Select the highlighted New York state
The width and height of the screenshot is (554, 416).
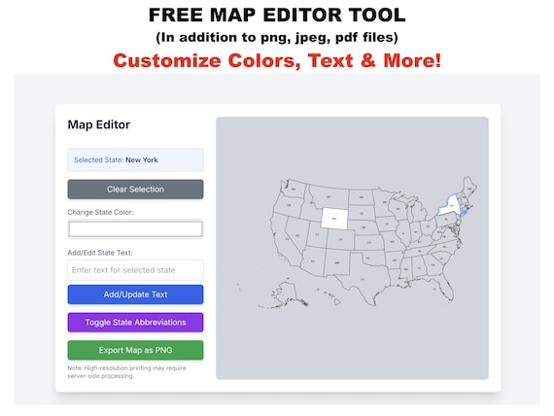tap(450, 206)
